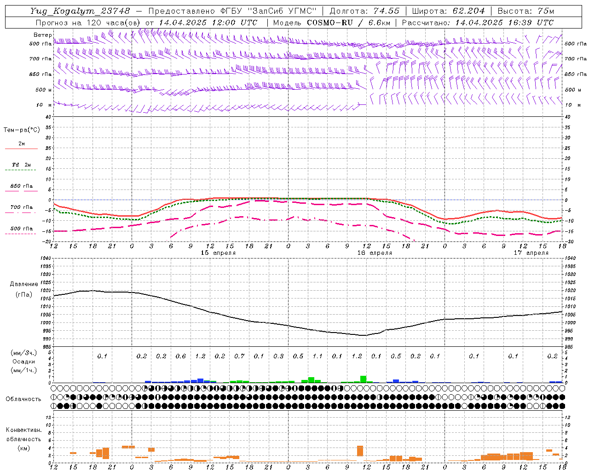The image size is (589, 471).
Task: Click the Высота: 75м header field
Action: 526,11
